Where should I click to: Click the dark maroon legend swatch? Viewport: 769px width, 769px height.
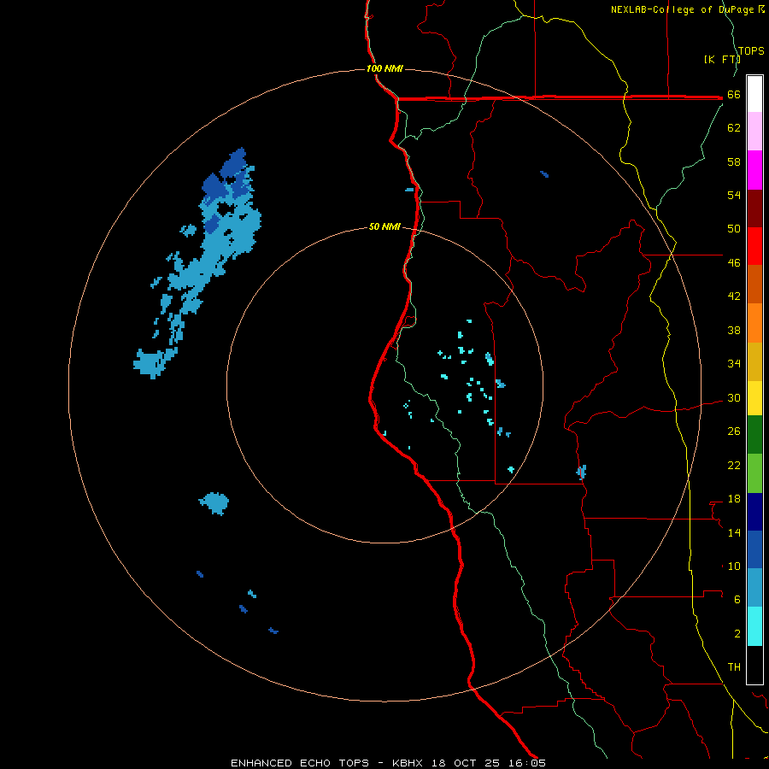(x=754, y=208)
